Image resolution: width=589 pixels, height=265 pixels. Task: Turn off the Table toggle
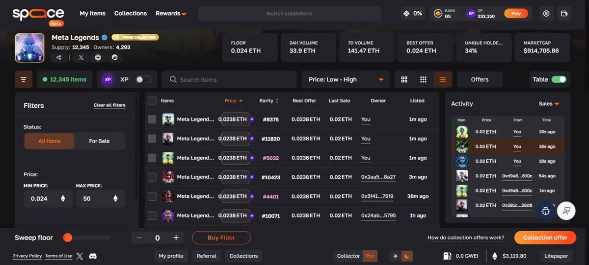tap(559, 79)
